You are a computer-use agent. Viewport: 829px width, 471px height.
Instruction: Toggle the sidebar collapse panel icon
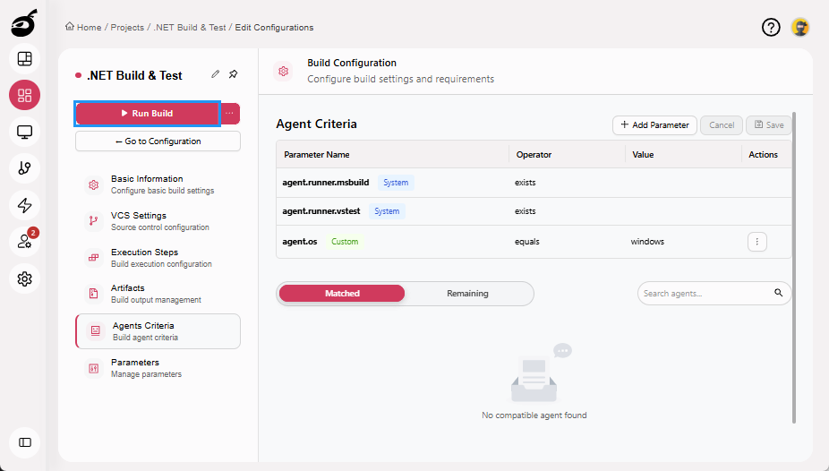coord(25,441)
